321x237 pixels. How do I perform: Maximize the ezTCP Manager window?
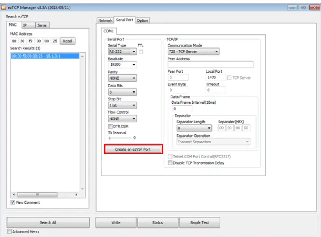303,8
